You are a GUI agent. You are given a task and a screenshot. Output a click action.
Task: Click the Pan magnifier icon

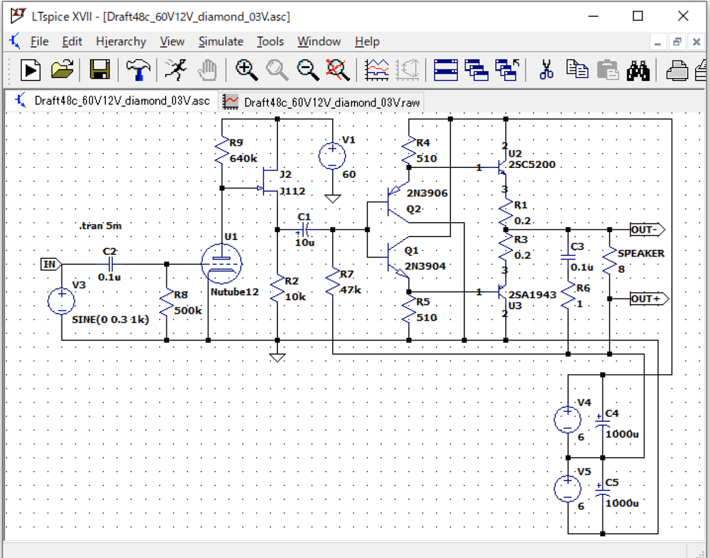pyautogui.click(x=277, y=70)
